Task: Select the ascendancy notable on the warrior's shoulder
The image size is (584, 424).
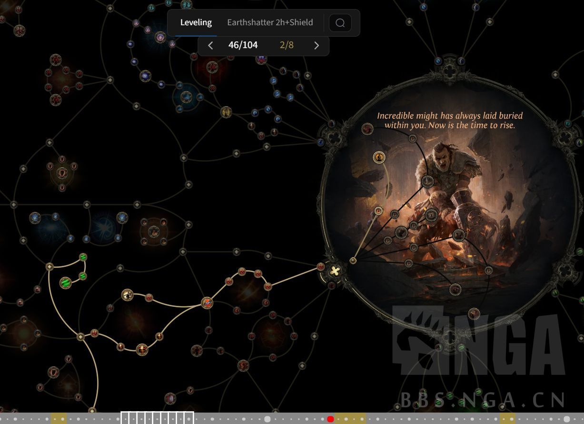Action: click(427, 181)
